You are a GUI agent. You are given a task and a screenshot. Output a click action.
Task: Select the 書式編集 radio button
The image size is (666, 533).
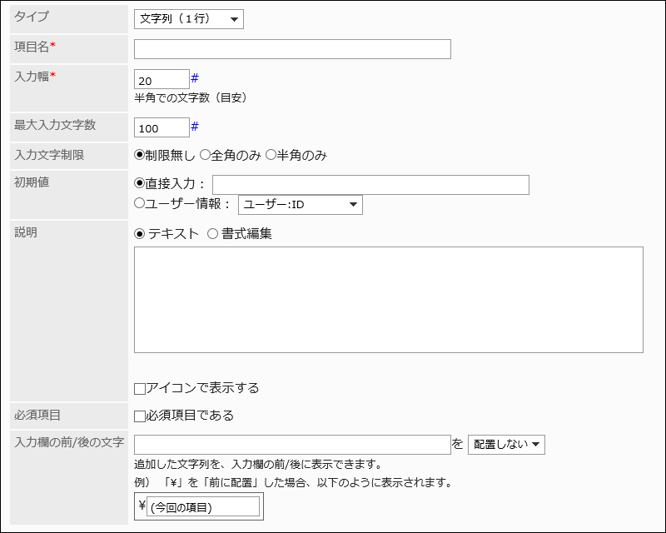212,234
